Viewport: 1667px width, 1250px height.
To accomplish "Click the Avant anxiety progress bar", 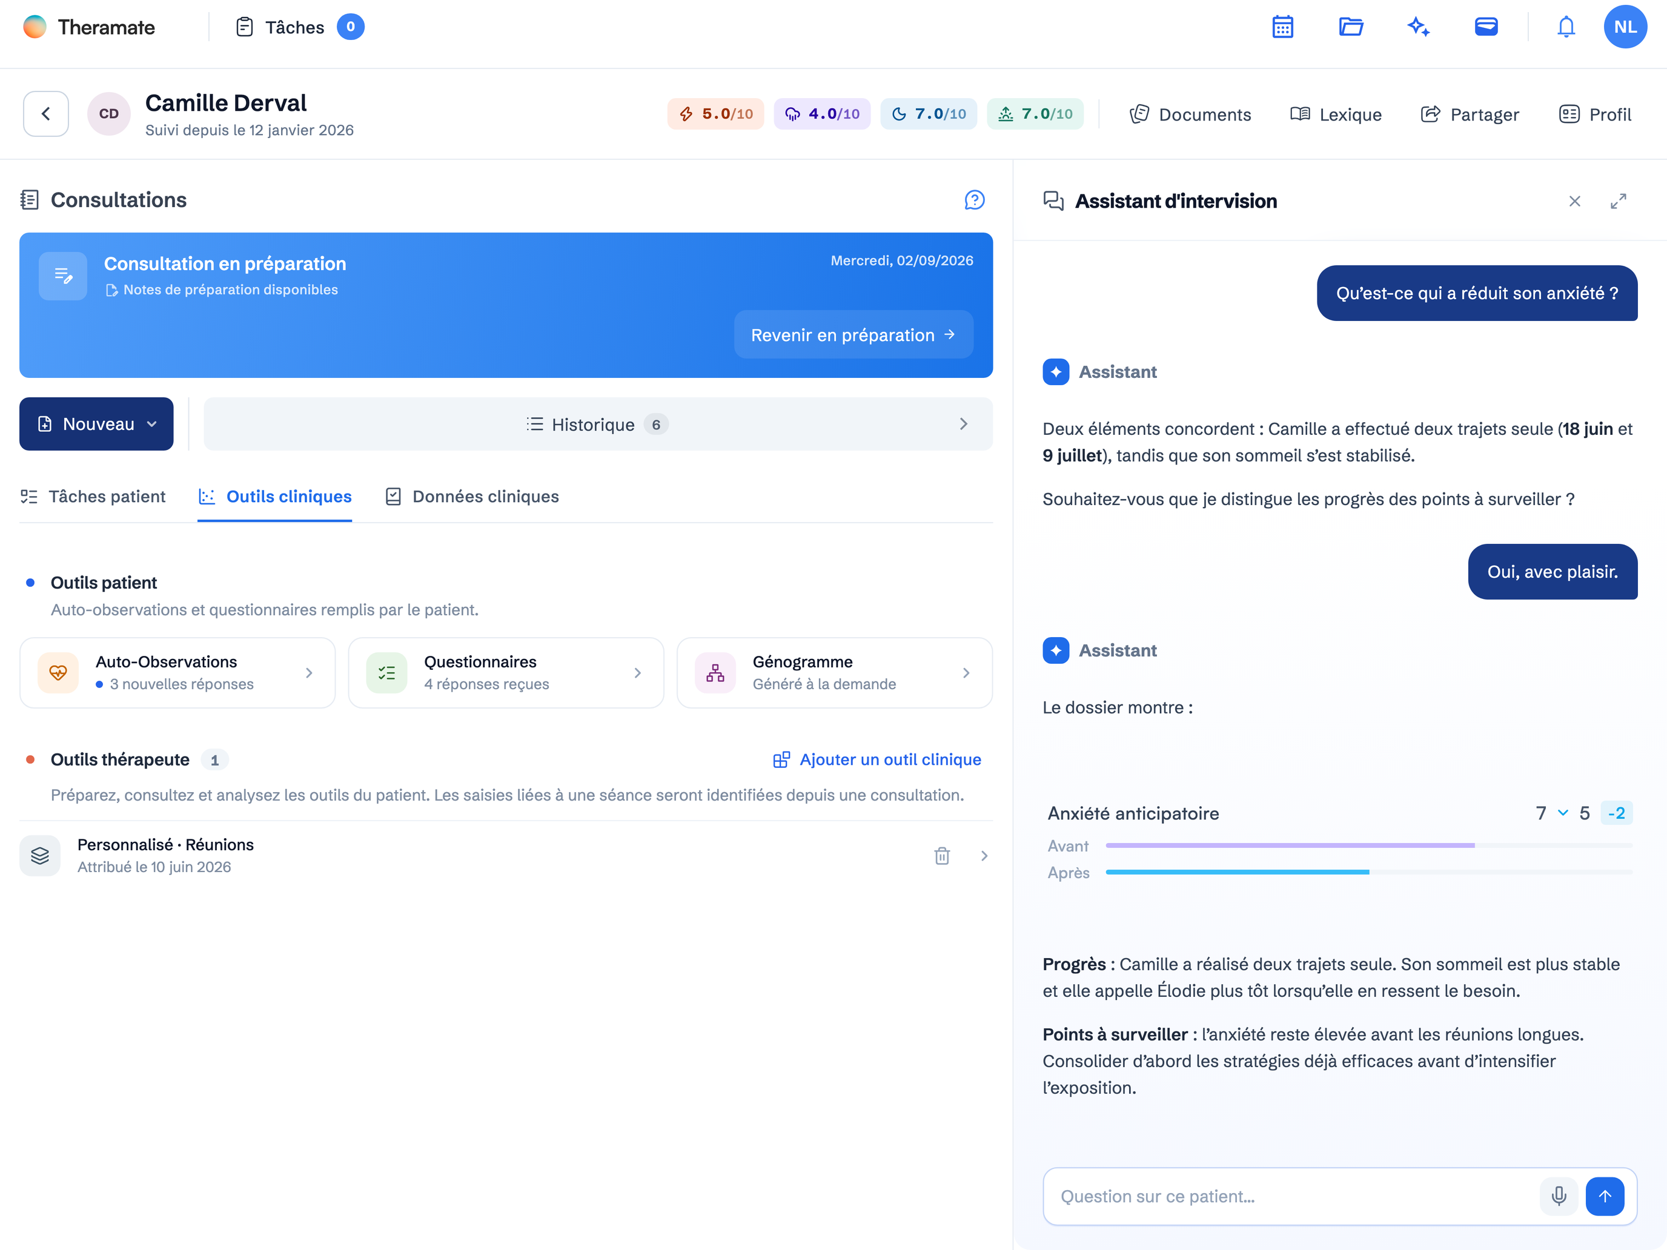I will 1368,845.
